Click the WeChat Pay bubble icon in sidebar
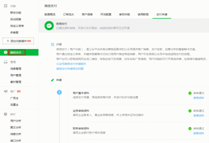The width and height of the screenshot is (209, 143). (6, 52)
